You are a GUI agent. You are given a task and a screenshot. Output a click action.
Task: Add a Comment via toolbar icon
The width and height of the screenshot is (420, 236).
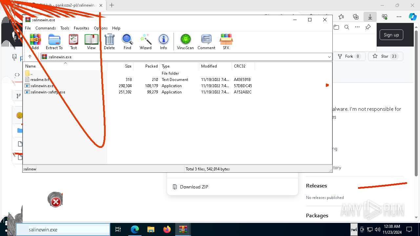click(x=206, y=42)
